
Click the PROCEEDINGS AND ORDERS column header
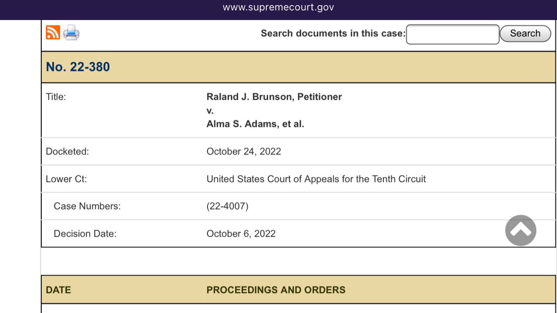(276, 290)
